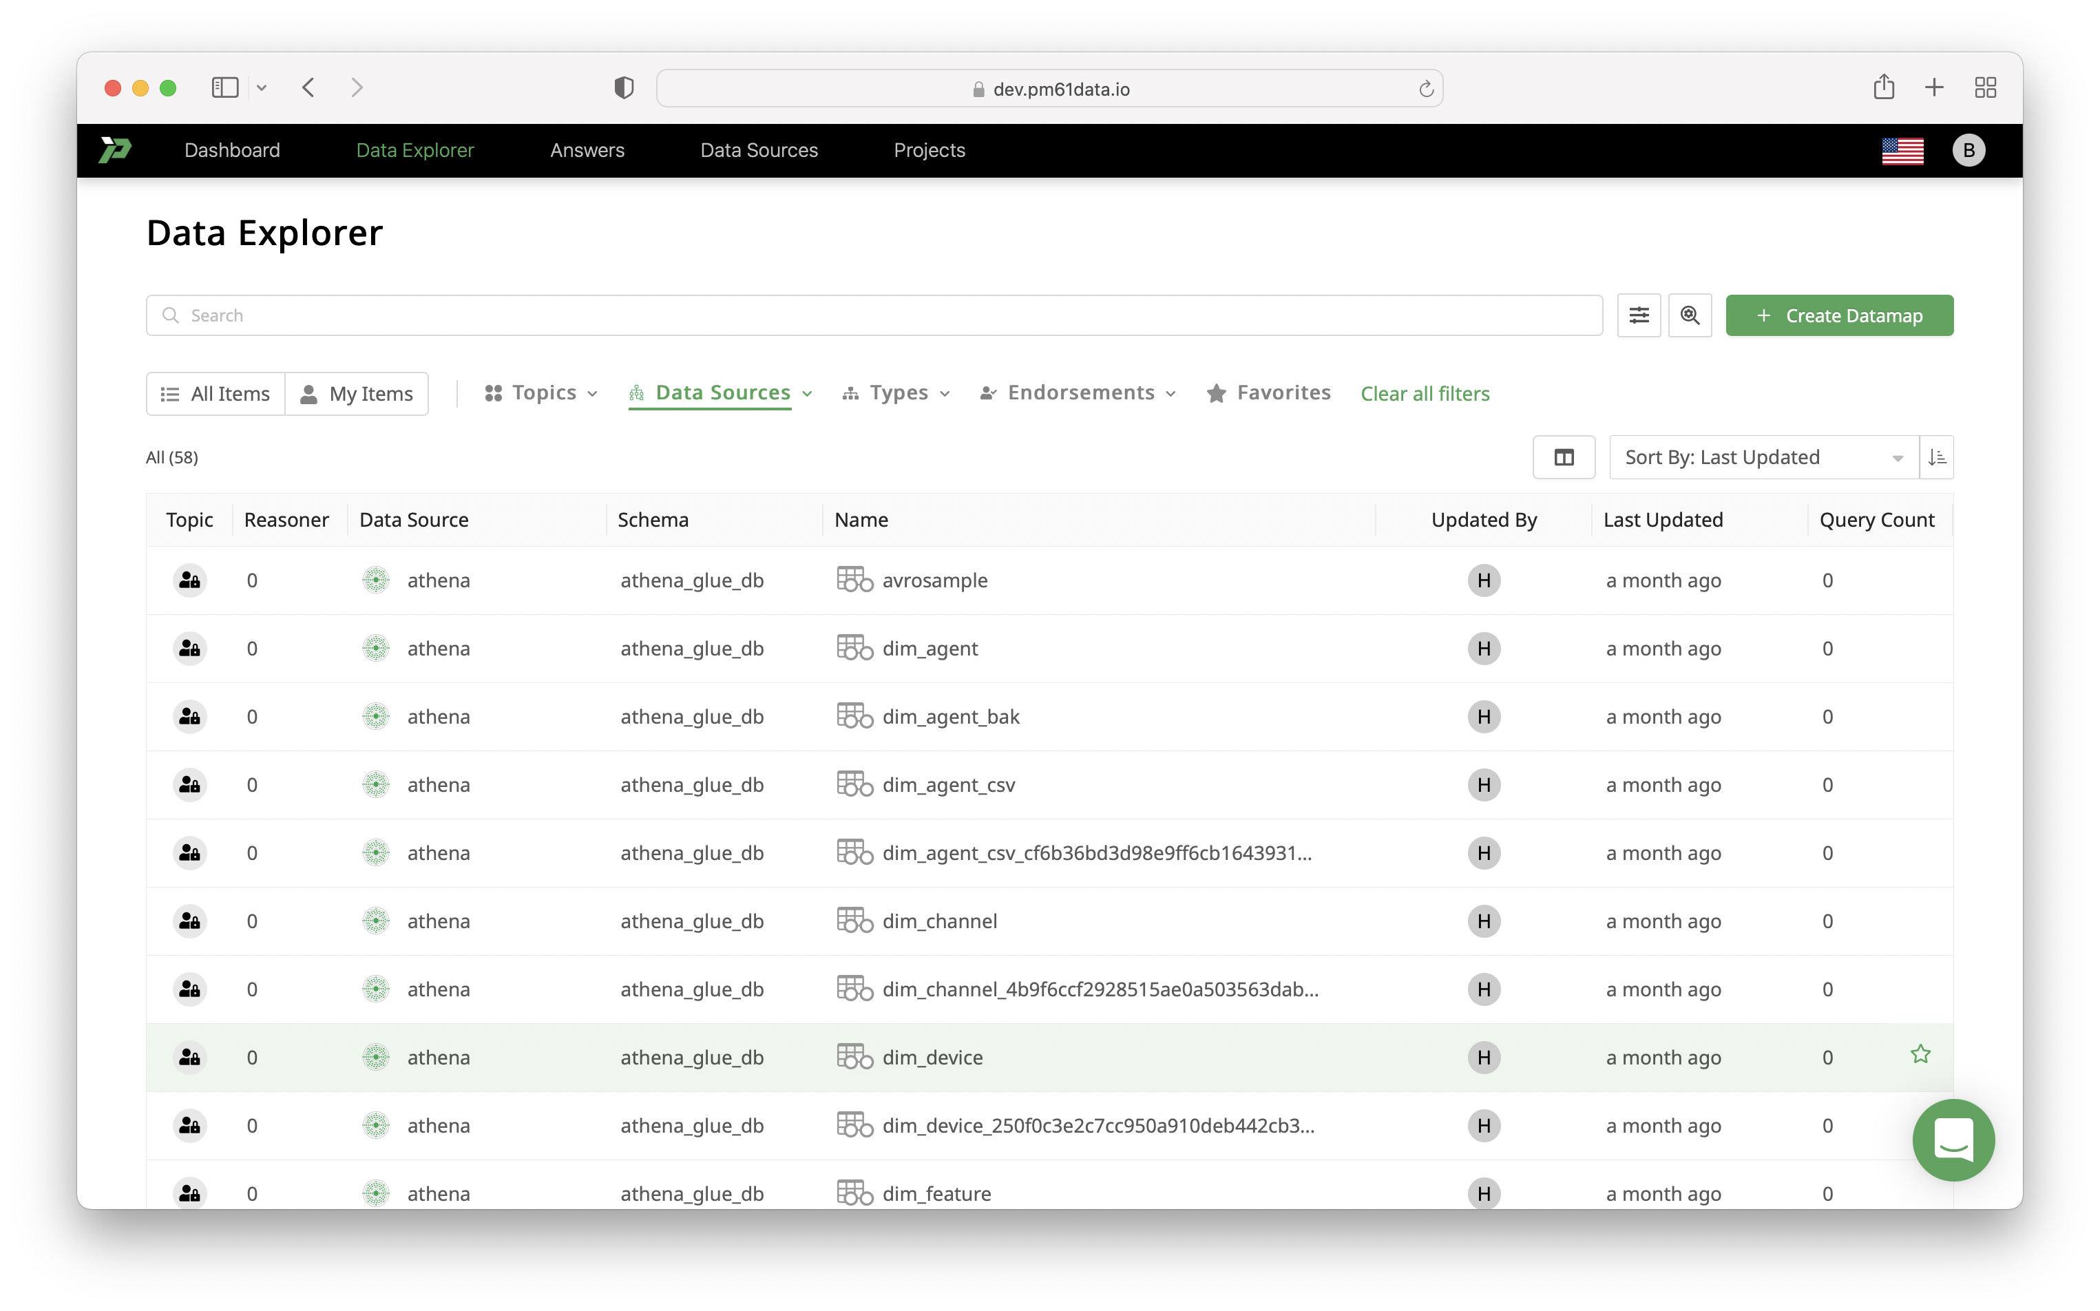The width and height of the screenshot is (2100, 1311).
Task: Expand the Topics filter dropdown
Action: pyautogui.click(x=541, y=392)
